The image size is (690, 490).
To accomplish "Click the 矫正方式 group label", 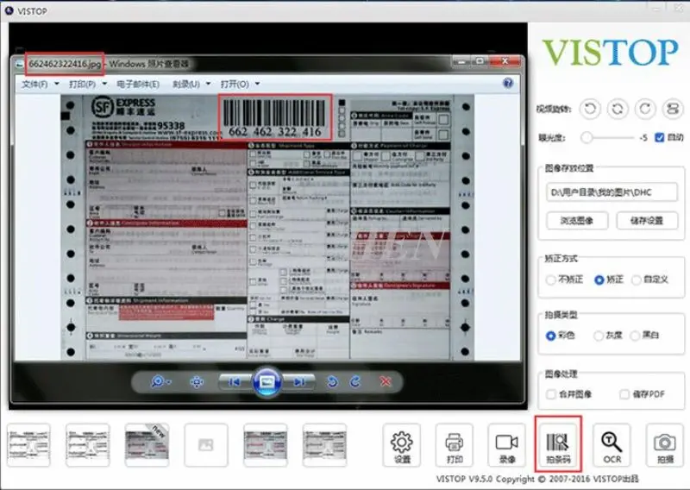I will [x=561, y=259].
